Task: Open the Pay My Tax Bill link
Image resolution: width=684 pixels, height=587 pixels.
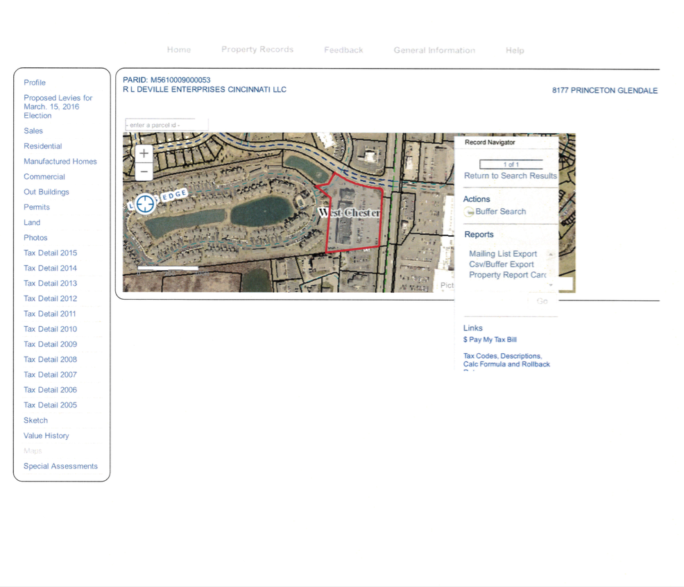Action: pyautogui.click(x=490, y=340)
